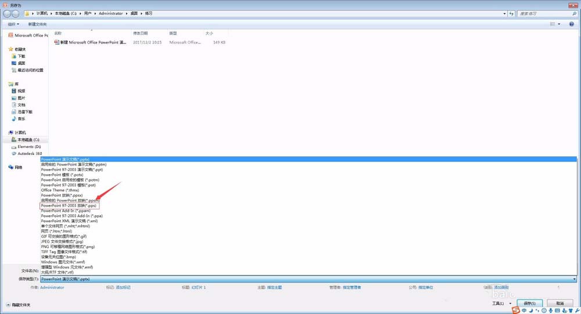Choose PowerPoint XML 演示文稿 (*.xml)
Viewport: 581px width, 314px height.
[309, 221]
